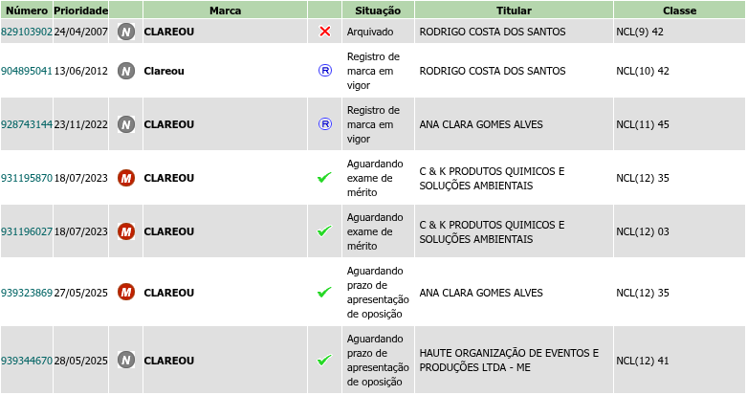Click the Titular column header
This screenshot has width=747, height=395.
(514, 11)
